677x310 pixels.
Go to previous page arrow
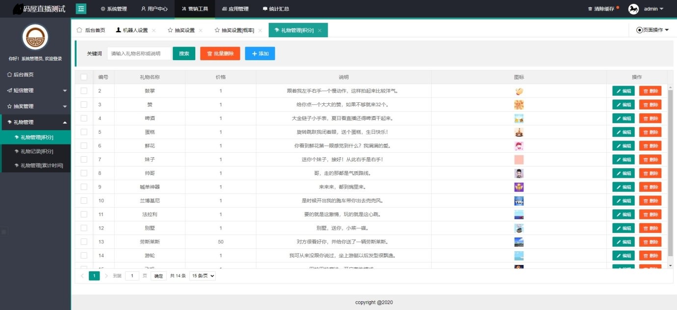82,276
